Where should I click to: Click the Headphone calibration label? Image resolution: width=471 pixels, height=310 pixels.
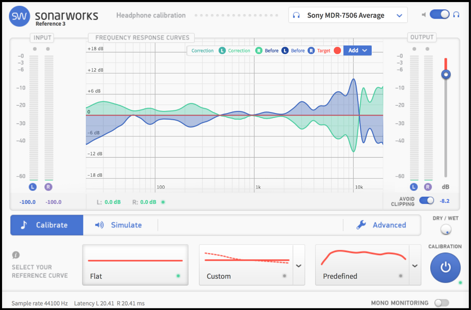point(151,15)
